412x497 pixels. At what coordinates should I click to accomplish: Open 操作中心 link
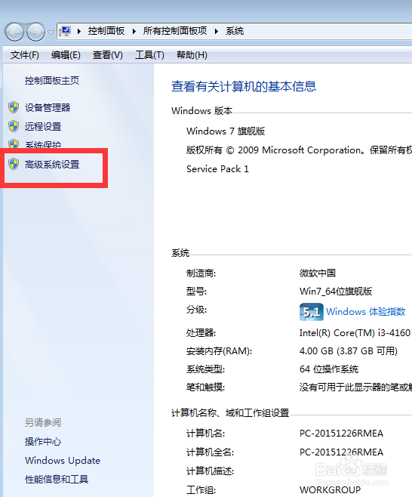[x=43, y=442]
